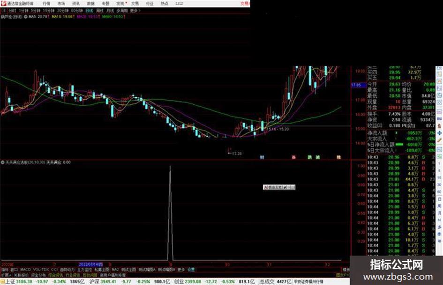Click the 净流入额 row in quote panel
Screen dimensions: 443x285
pyautogui.click(x=401, y=133)
